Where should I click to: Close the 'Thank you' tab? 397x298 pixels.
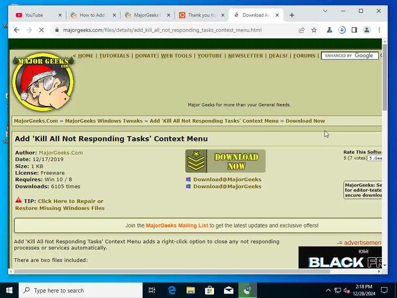[x=223, y=15]
